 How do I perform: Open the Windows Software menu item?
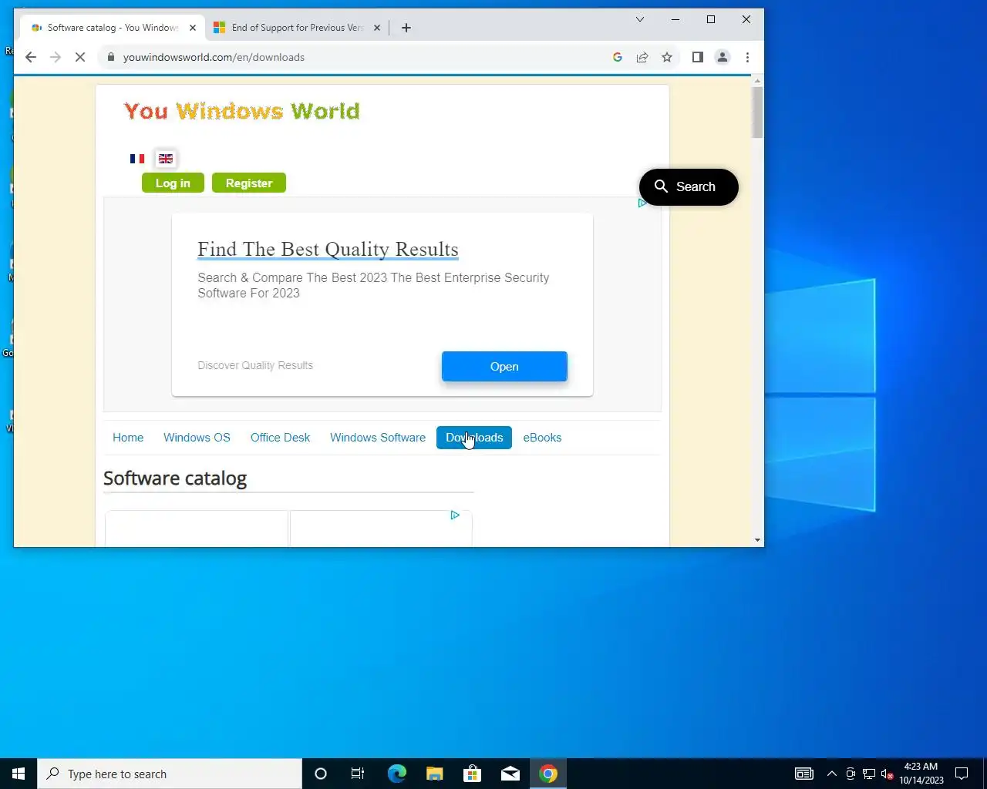pyautogui.click(x=378, y=438)
